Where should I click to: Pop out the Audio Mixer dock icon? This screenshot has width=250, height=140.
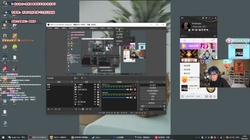[137, 82]
